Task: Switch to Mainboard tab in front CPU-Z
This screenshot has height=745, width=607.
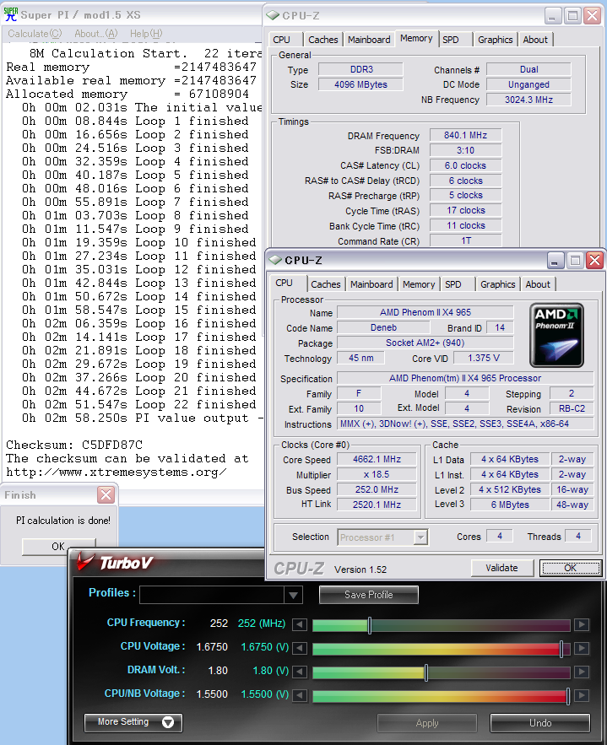Action: tap(371, 284)
